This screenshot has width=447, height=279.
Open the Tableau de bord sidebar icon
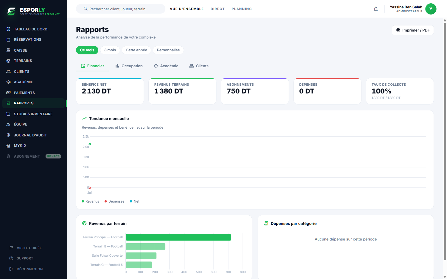click(x=8, y=29)
